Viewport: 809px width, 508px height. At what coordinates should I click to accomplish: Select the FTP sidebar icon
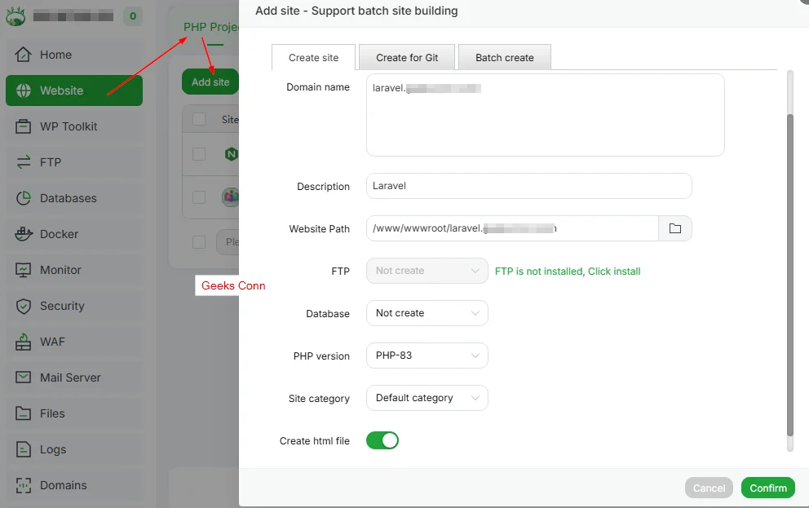click(x=49, y=162)
